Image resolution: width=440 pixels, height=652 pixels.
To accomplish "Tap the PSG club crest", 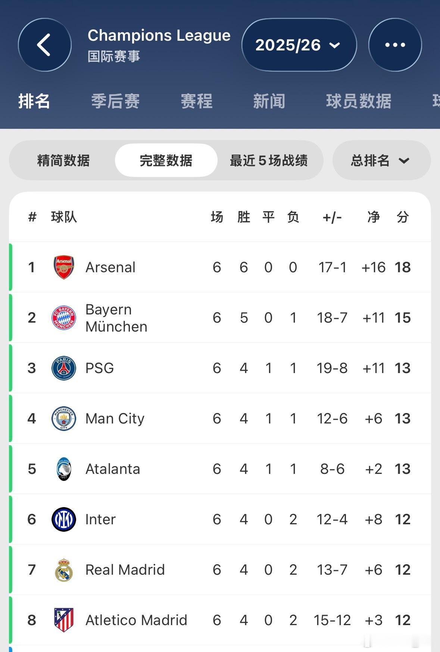I will (64, 368).
